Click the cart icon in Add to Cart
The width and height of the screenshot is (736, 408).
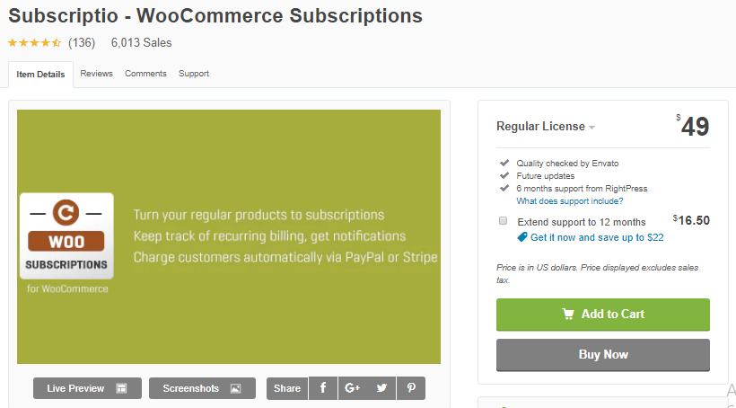pos(568,314)
